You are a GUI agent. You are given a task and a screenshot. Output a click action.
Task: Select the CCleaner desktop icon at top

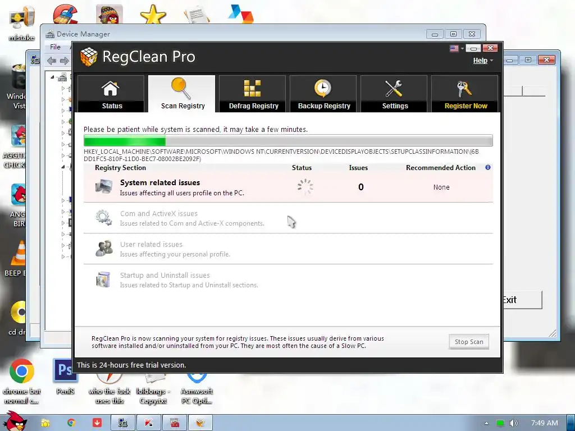pos(65,14)
